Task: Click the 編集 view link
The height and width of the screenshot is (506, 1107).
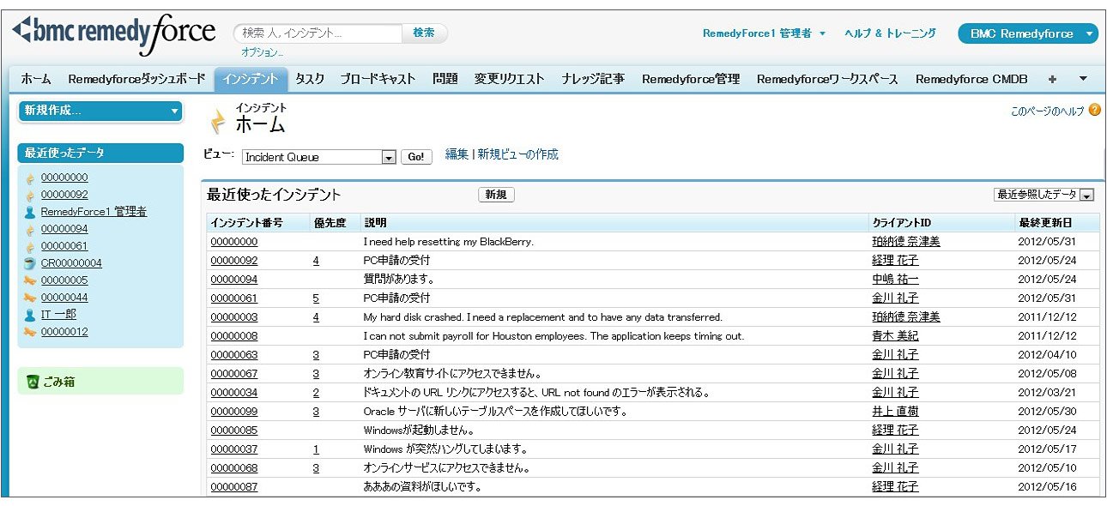Action: coord(457,154)
